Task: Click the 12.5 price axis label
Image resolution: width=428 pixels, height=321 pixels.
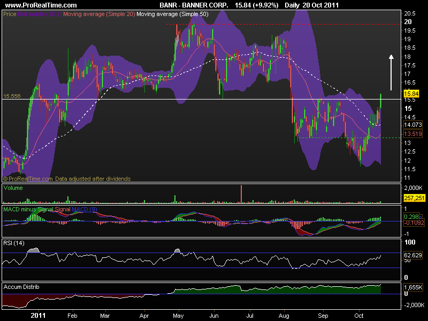Action: coord(410,151)
